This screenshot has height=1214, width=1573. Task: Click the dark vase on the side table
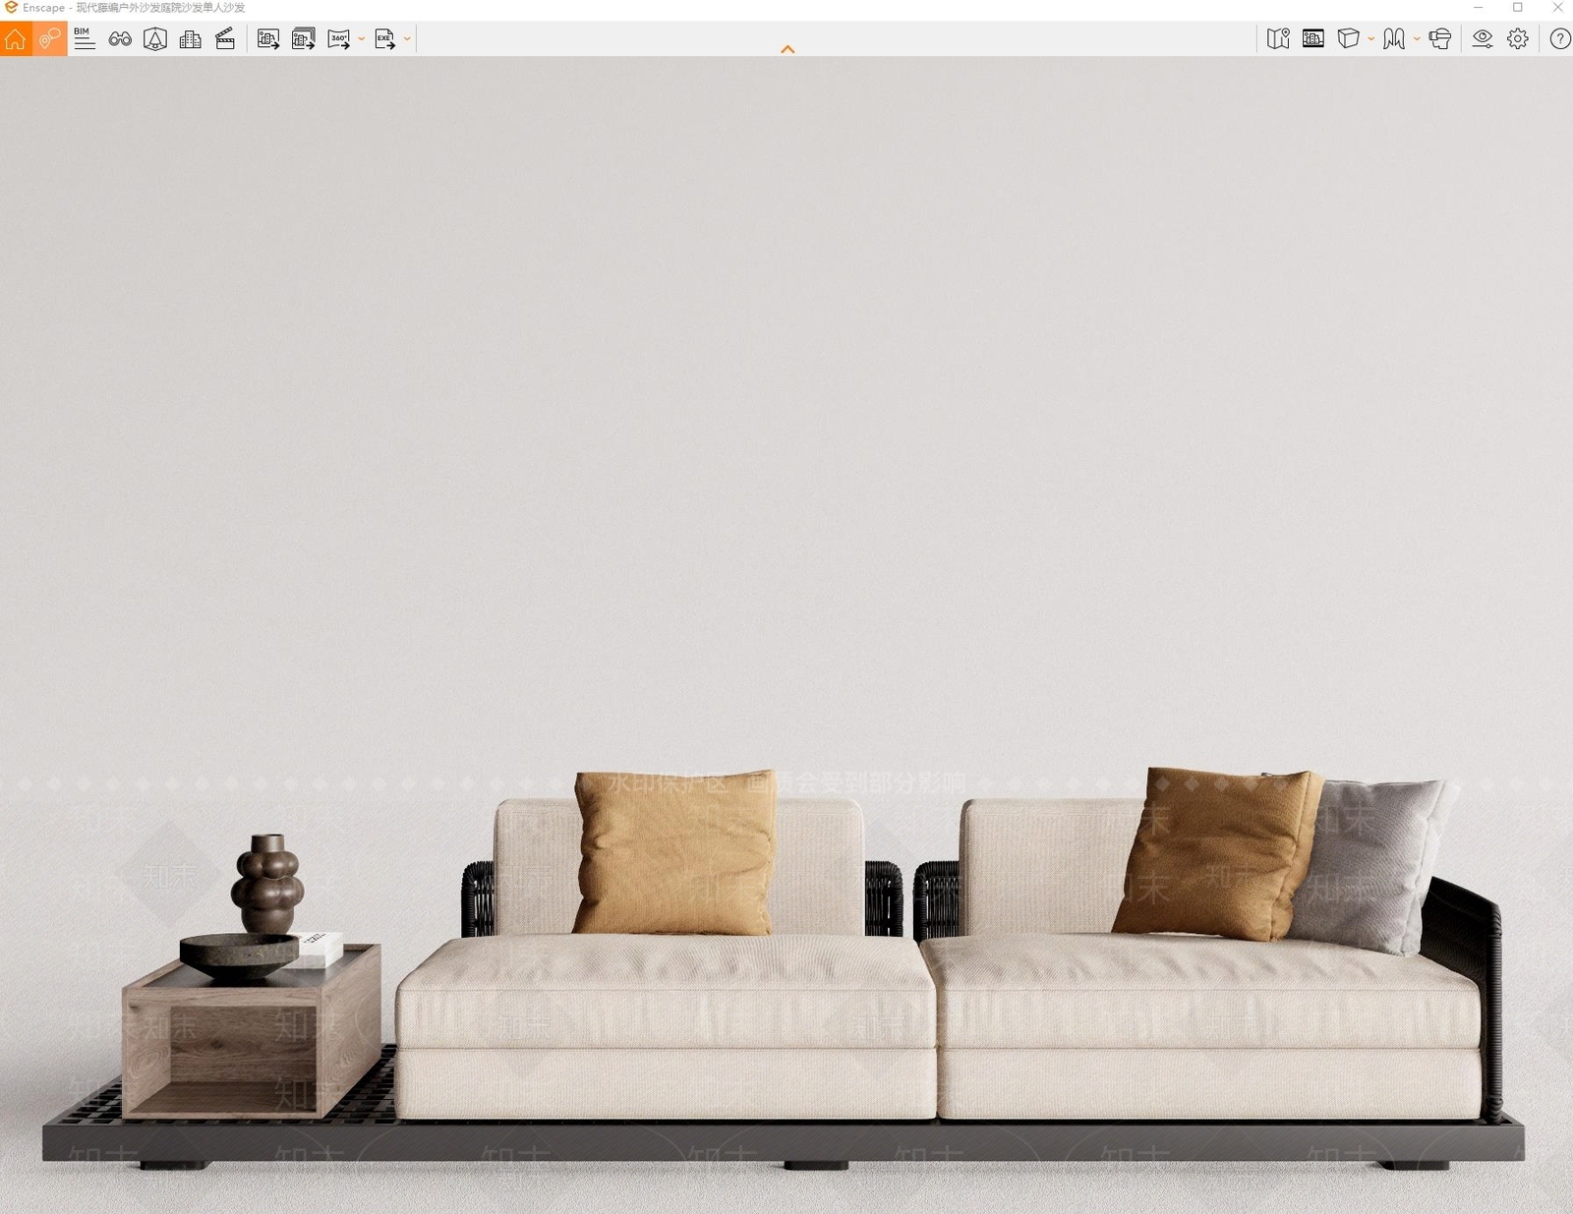coord(267,884)
